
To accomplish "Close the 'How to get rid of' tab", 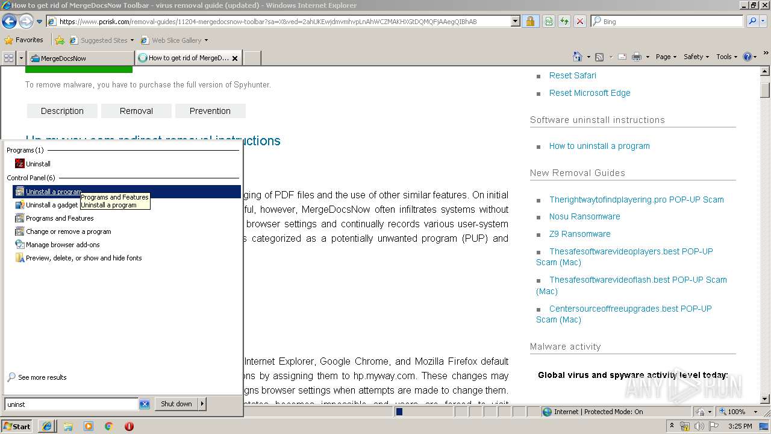I will click(235, 58).
